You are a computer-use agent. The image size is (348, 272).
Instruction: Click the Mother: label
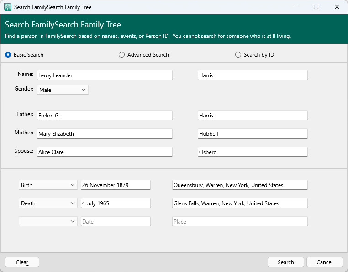[24, 133]
